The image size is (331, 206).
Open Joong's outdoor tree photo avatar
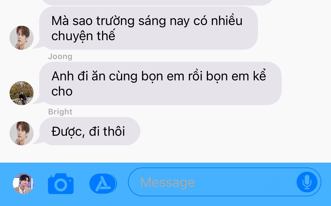pyautogui.click(x=22, y=93)
